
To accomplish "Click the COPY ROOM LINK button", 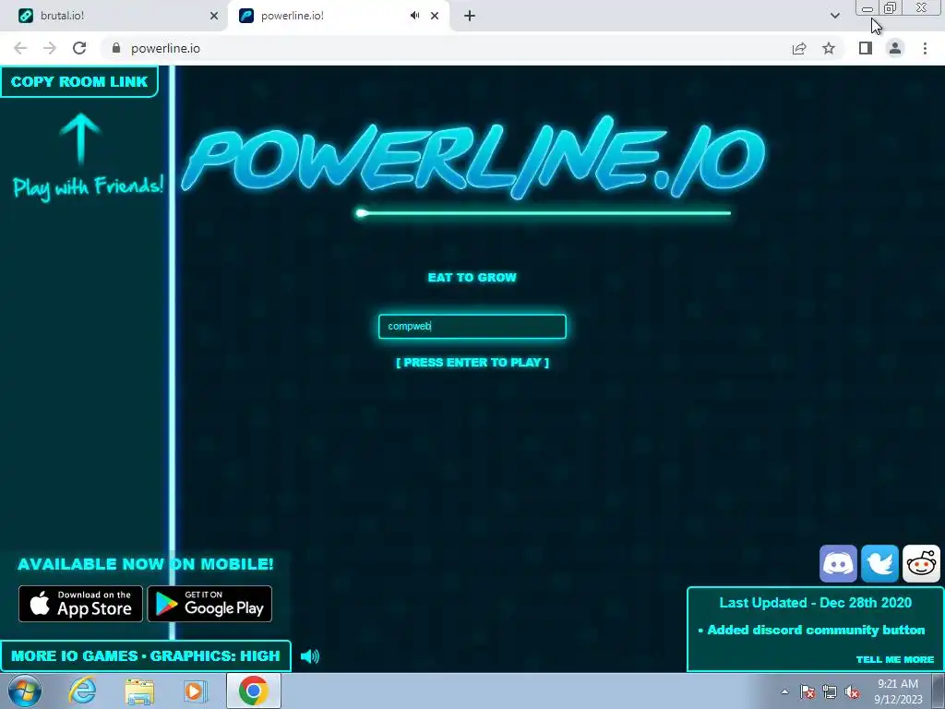I will pyautogui.click(x=79, y=81).
